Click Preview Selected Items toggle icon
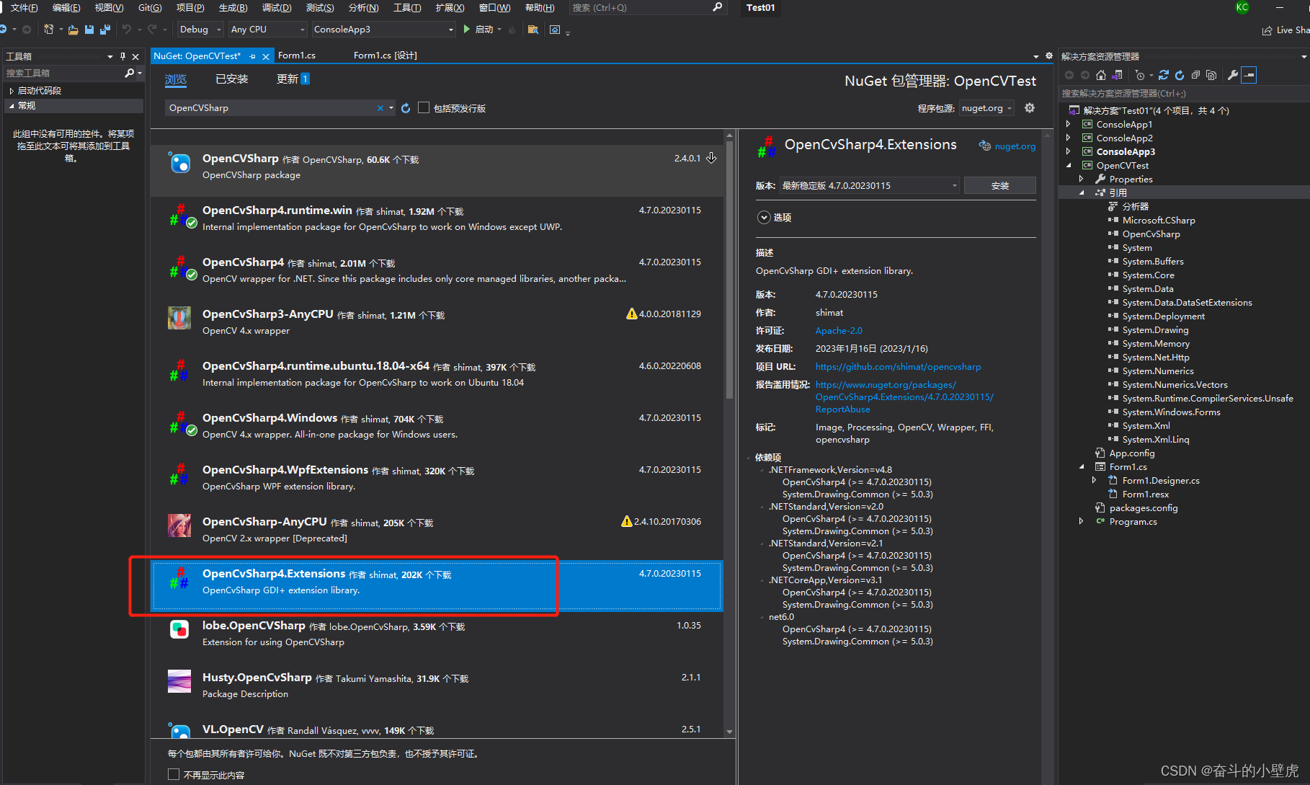 [1249, 75]
